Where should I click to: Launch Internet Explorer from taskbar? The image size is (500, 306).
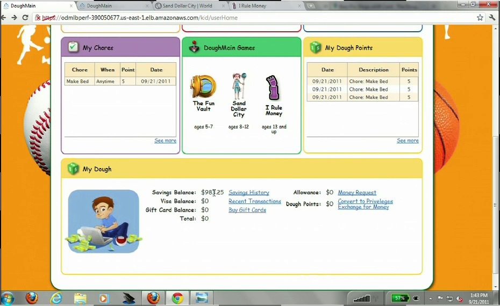pos(56,298)
